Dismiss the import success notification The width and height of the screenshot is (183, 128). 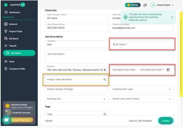[x=172, y=17]
